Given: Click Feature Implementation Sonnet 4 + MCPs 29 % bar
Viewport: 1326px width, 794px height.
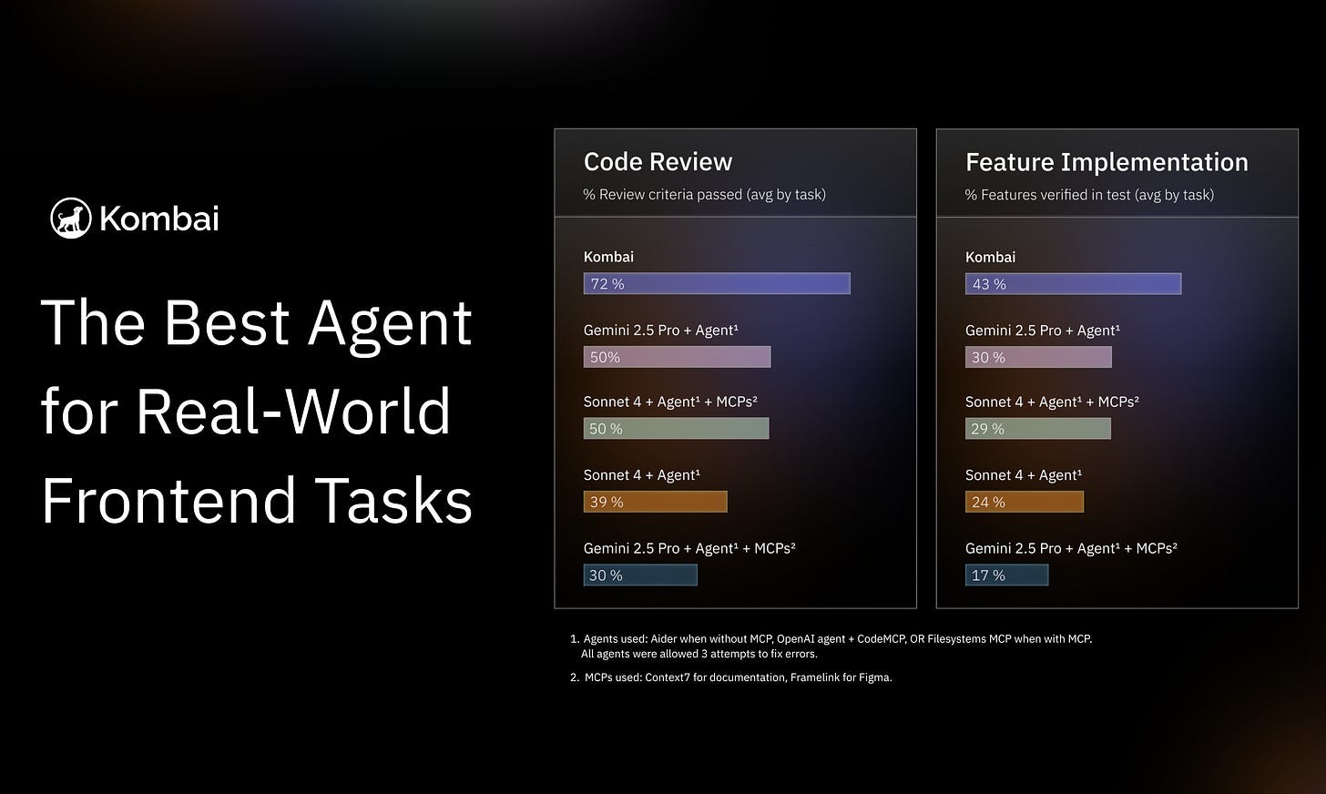Looking at the screenshot, I should 1038,428.
